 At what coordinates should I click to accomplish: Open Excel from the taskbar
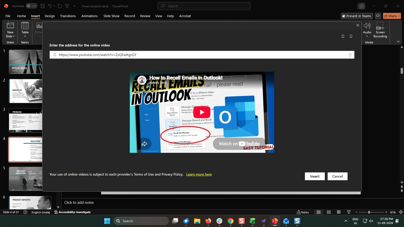pos(252,221)
